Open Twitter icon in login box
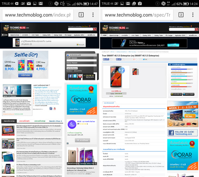The width and height of the screenshot is (199, 177). click(75, 76)
